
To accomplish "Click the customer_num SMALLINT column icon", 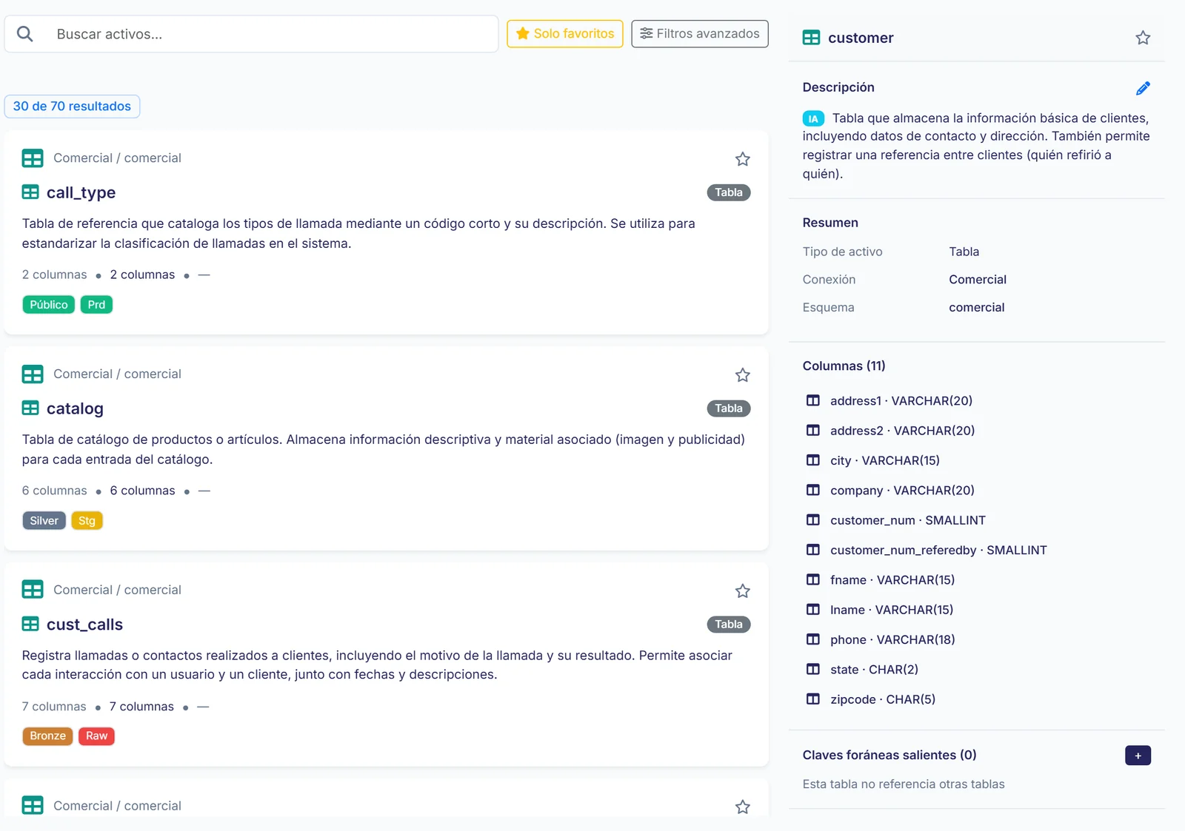I will click(x=813, y=520).
